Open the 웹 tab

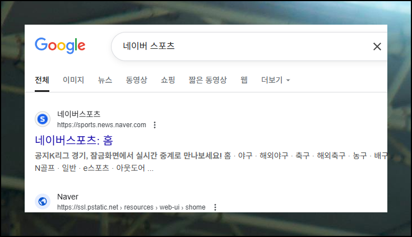coord(244,80)
